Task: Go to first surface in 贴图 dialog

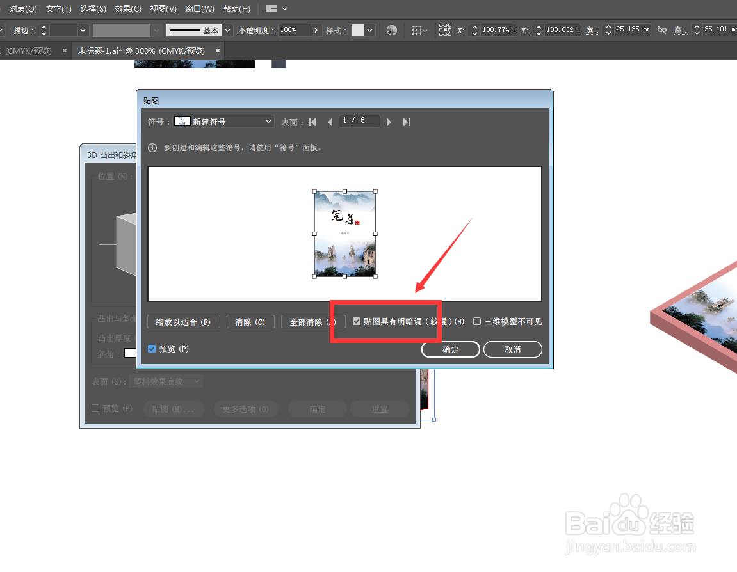Action: pos(312,123)
